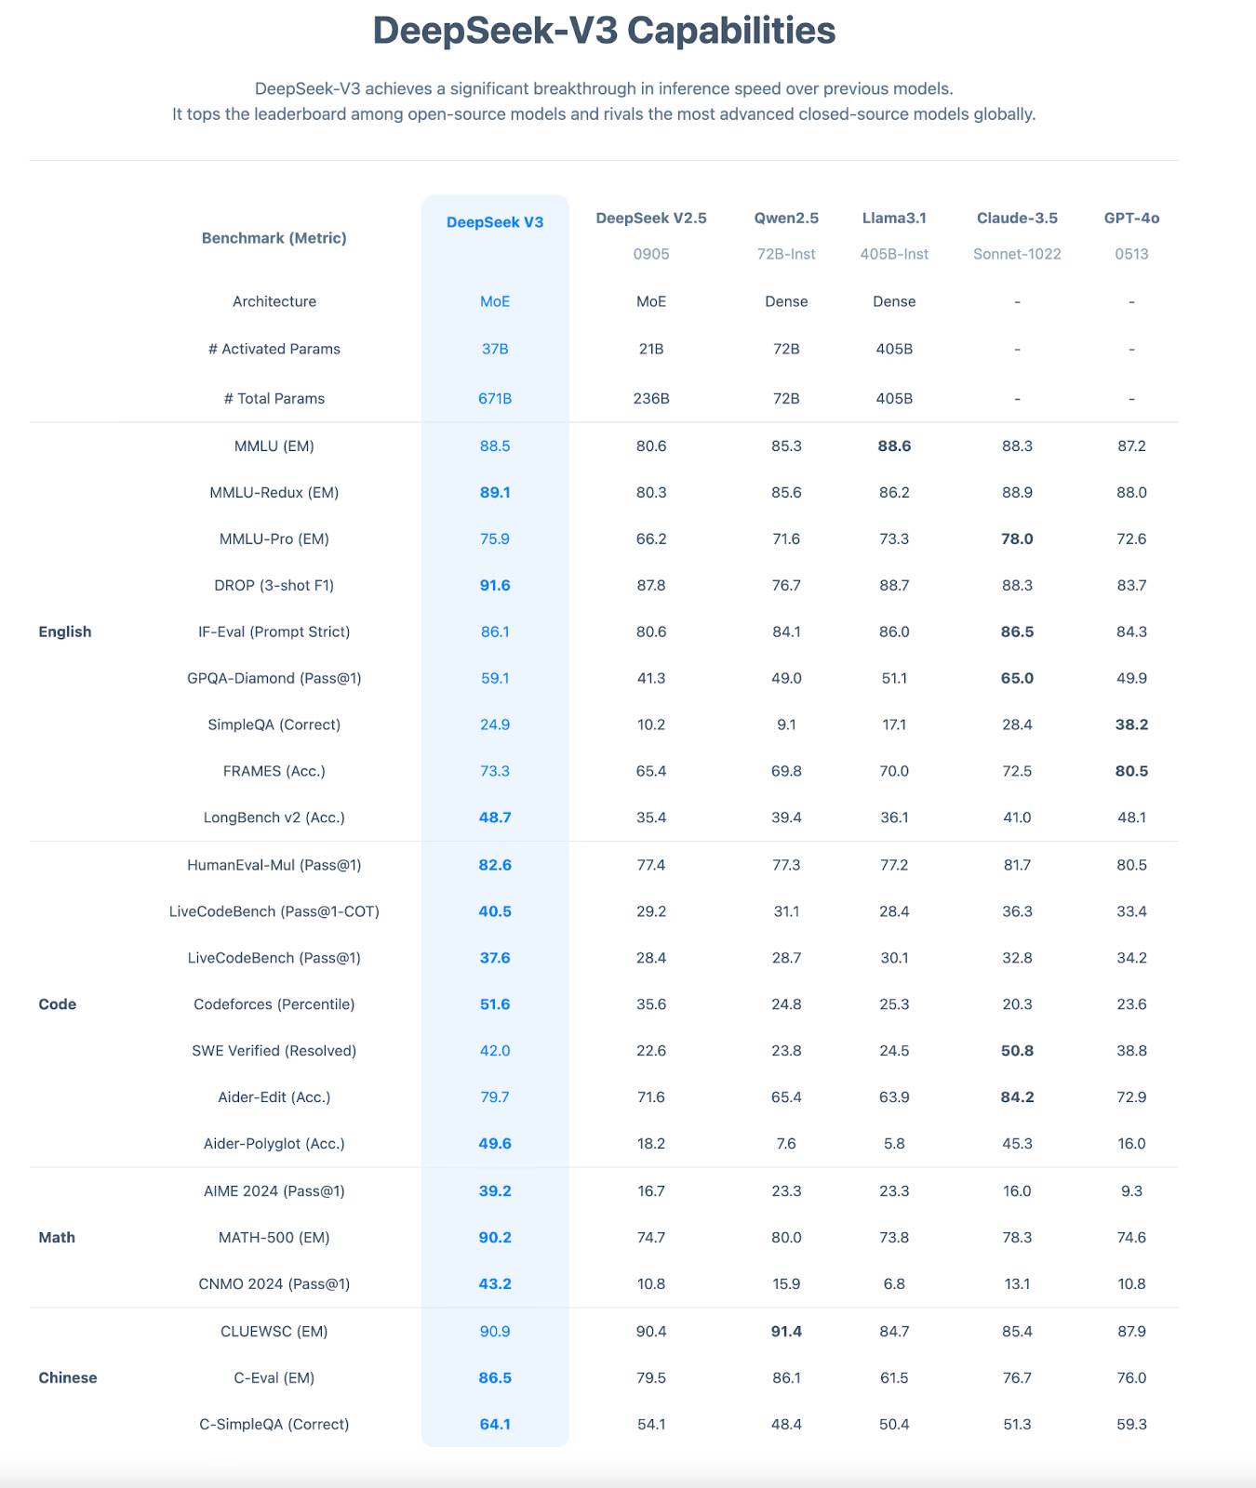Select the SWE Verified (Resolved) benchmark label
The height and width of the screenshot is (1488, 1256).
(x=274, y=1051)
